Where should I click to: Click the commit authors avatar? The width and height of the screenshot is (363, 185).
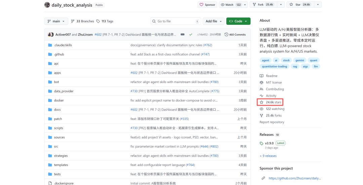tap(50, 35)
